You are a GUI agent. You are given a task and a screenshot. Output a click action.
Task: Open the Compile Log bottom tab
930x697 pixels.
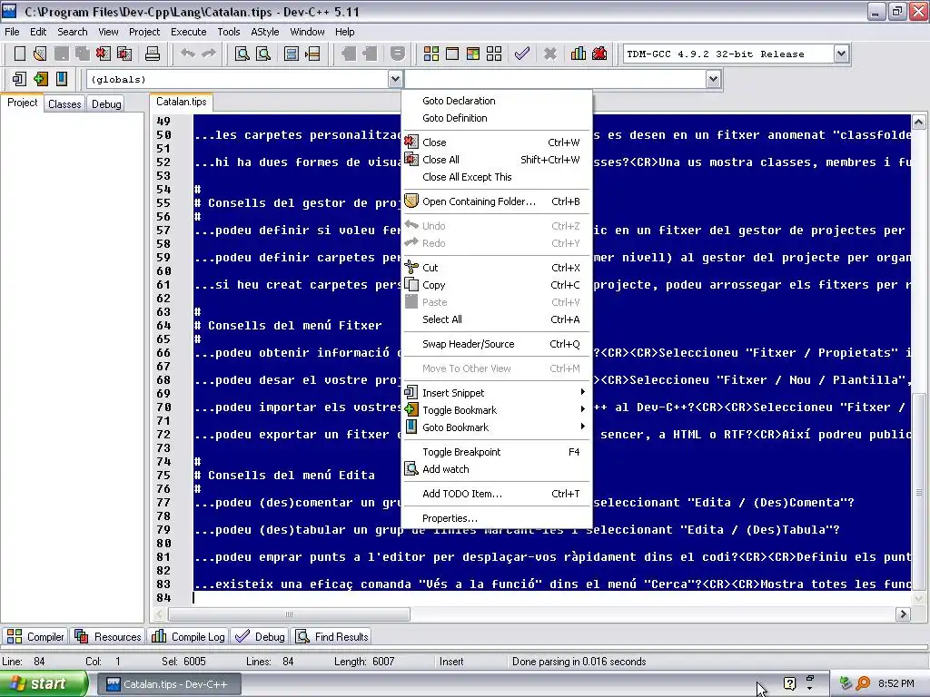click(x=188, y=637)
